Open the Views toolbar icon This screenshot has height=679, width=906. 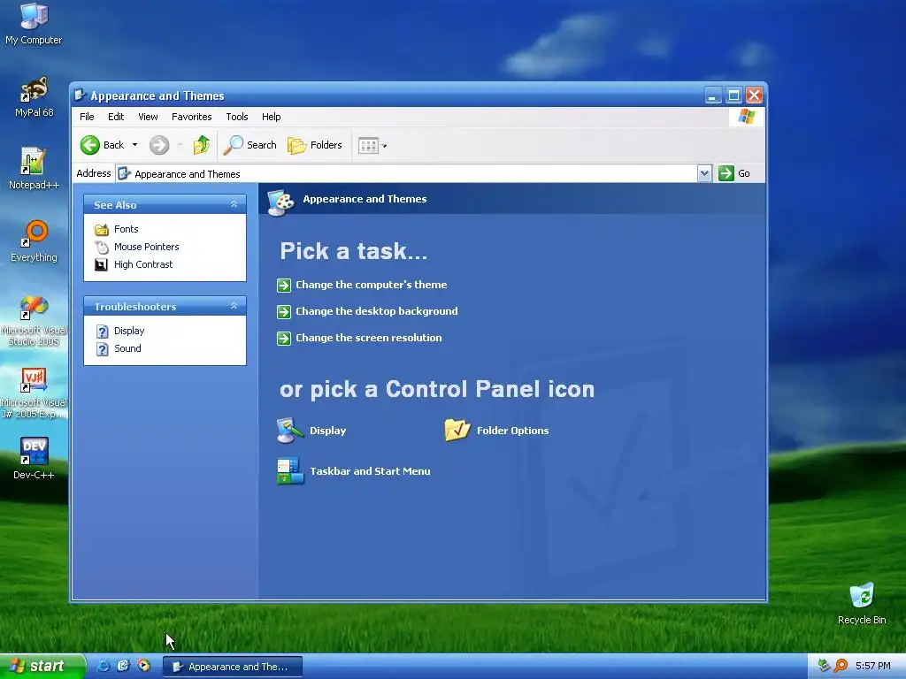point(368,146)
